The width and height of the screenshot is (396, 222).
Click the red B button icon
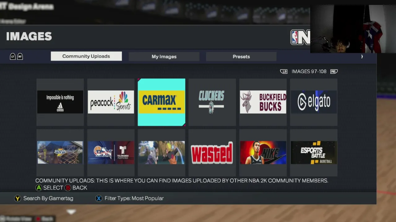(x=68, y=188)
